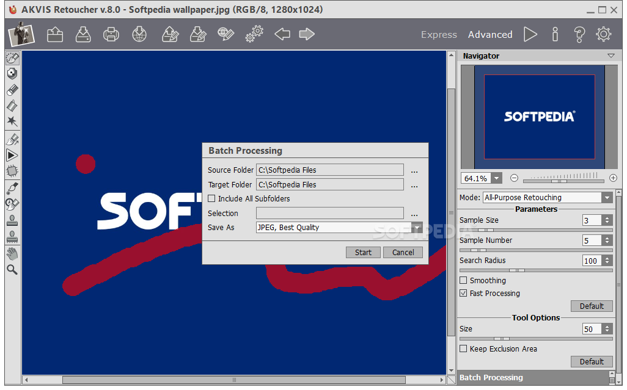Browse for Target Folder ellipsis button

point(414,186)
